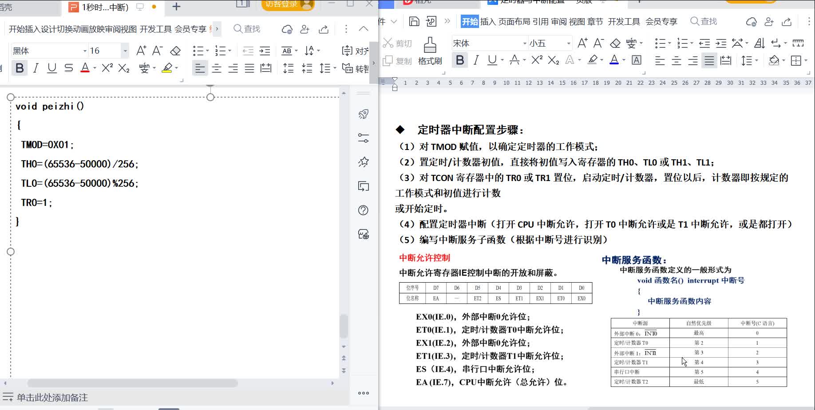Toggle Underline in the left presentation toolbar
Image resolution: width=815 pixels, height=410 pixels.
click(x=52, y=68)
